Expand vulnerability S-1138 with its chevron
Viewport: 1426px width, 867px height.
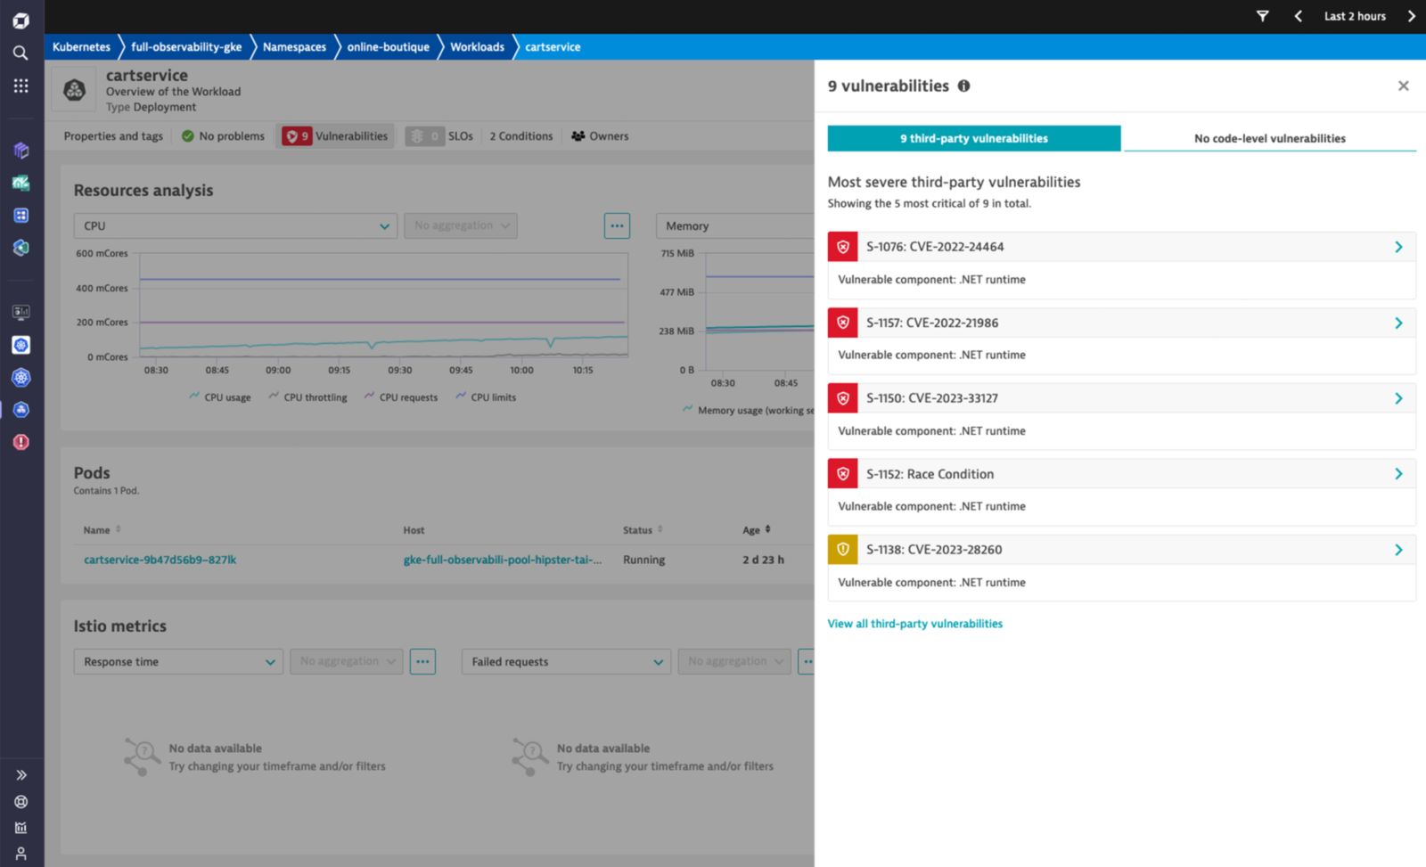pos(1398,550)
